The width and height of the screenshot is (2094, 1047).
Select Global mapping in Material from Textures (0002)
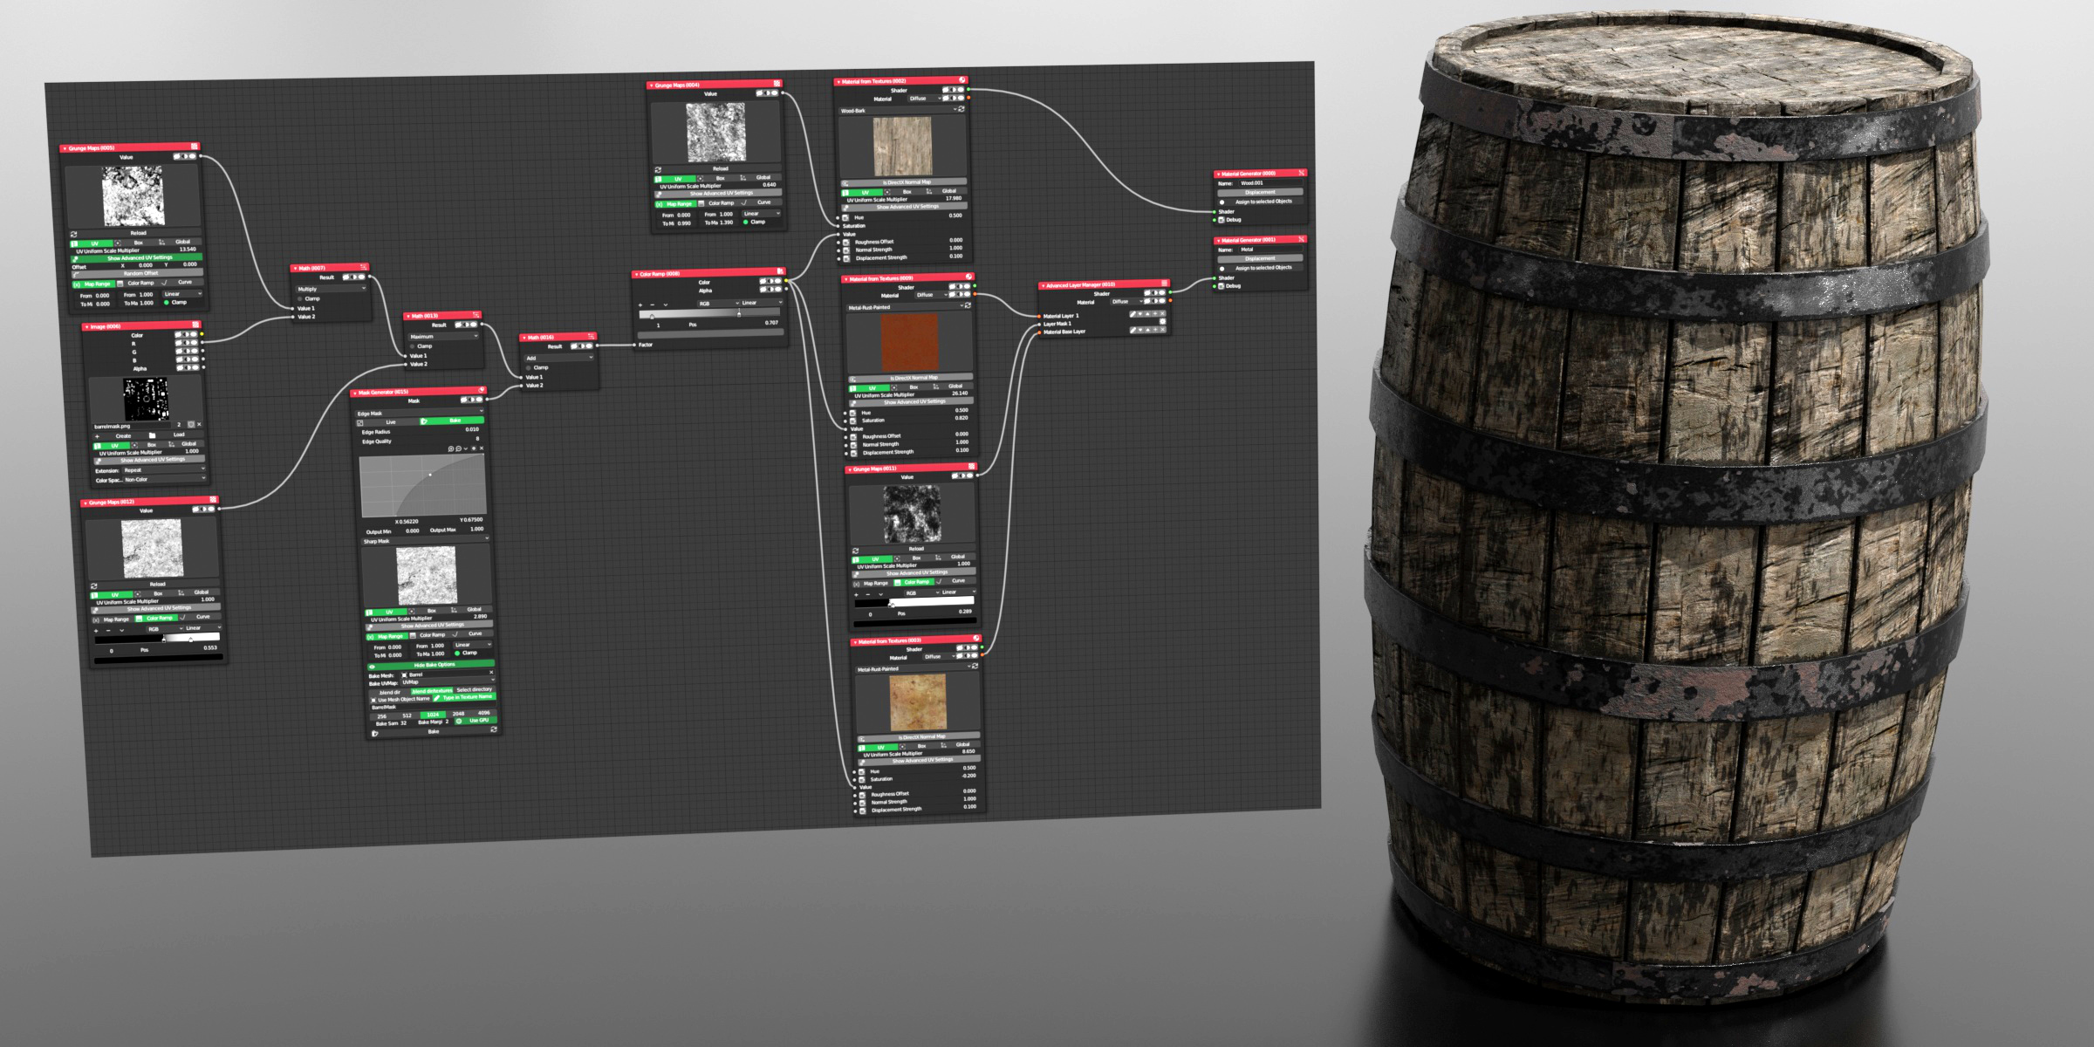945,191
